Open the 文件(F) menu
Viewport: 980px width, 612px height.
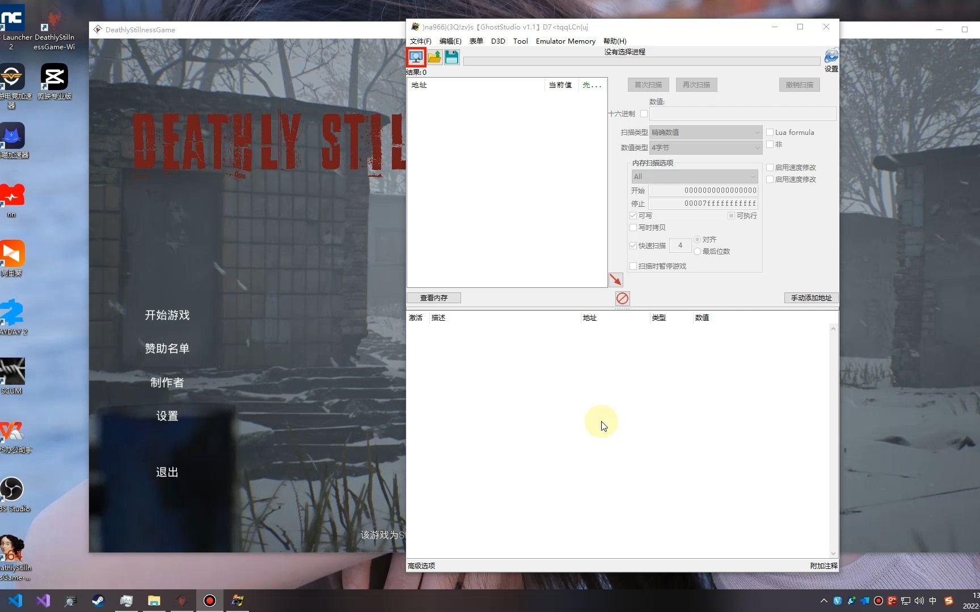tap(420, 41)
